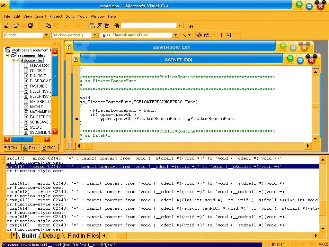The width and height of the screenshot is (329, 247).
Task: Click the Save All stacked disks icon
Action: pos(31,25)
